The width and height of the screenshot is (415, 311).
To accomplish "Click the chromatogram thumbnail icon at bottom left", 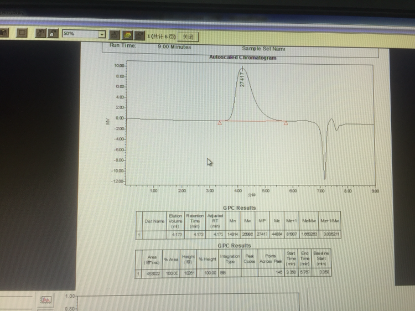I will click(x=46, y=300).
